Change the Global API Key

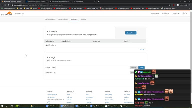pyautogui.click(x=133, y=68)
